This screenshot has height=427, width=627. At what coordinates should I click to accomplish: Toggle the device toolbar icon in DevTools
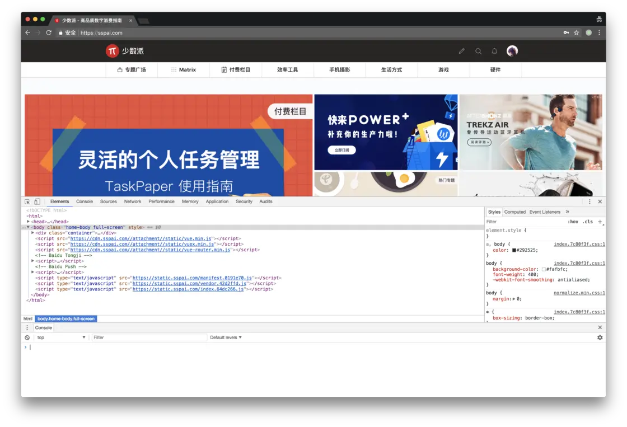[37, 202]
